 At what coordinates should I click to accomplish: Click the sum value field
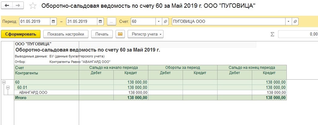pos(298,34)
